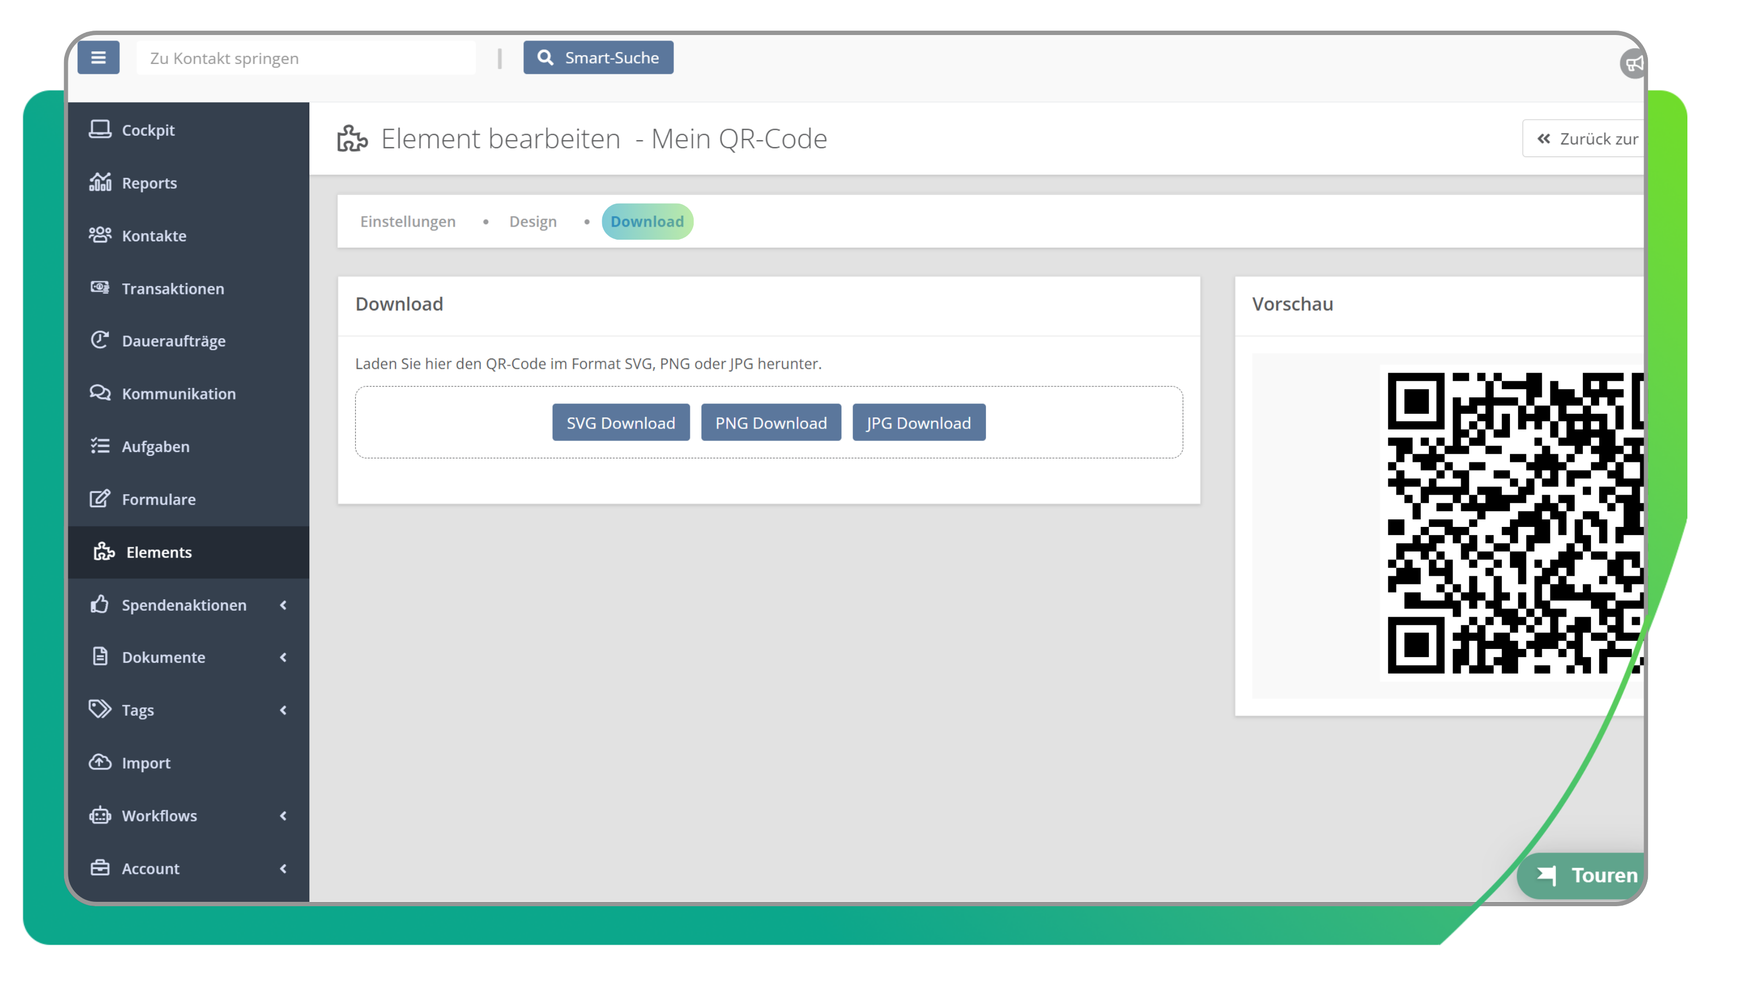Click the SVG Download button
The width and height of the screenshot is (1752, 985).
[620, 423]
